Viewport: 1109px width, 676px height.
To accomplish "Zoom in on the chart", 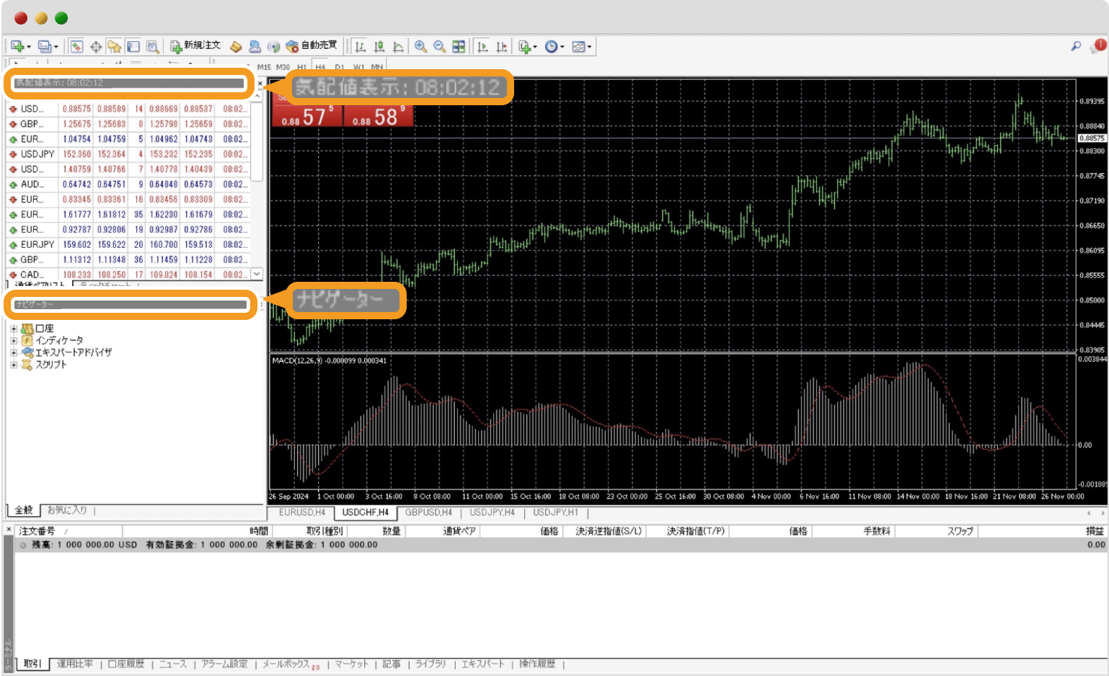I will coord(420,47).
